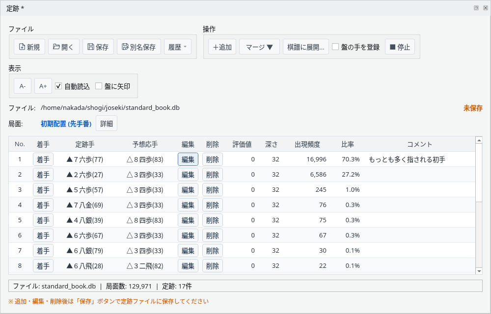Click 別名保存 to save under another name
The image size is (491, 314).
coord(139,47)
